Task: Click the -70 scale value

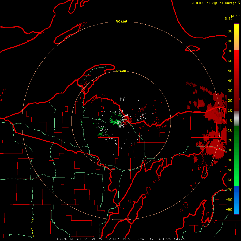Action: tap(229, 190)
